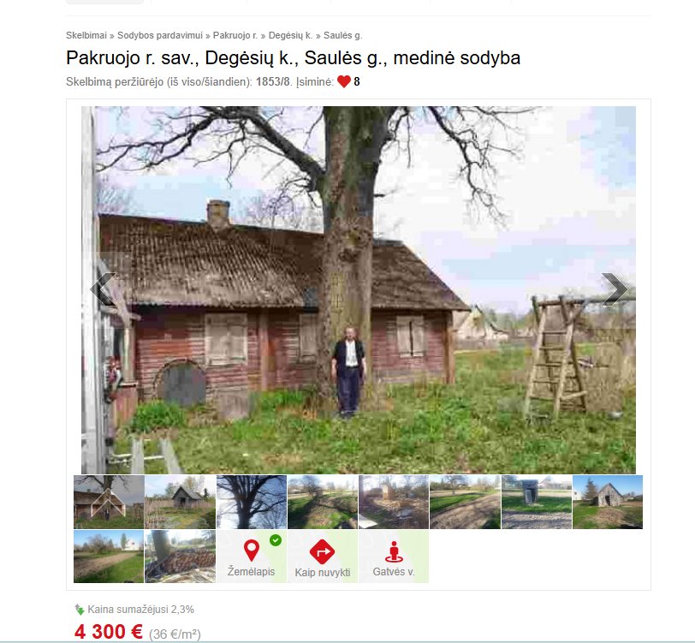
Task: Click the 4 300 € price text
Action: tap(109, 632)
